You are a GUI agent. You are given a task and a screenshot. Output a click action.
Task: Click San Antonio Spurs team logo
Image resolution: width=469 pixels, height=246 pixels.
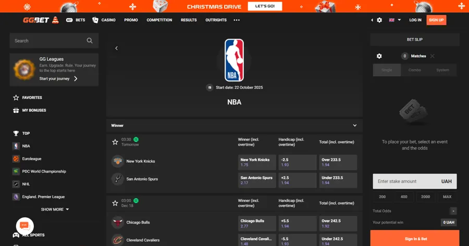[x=118, y=179]
